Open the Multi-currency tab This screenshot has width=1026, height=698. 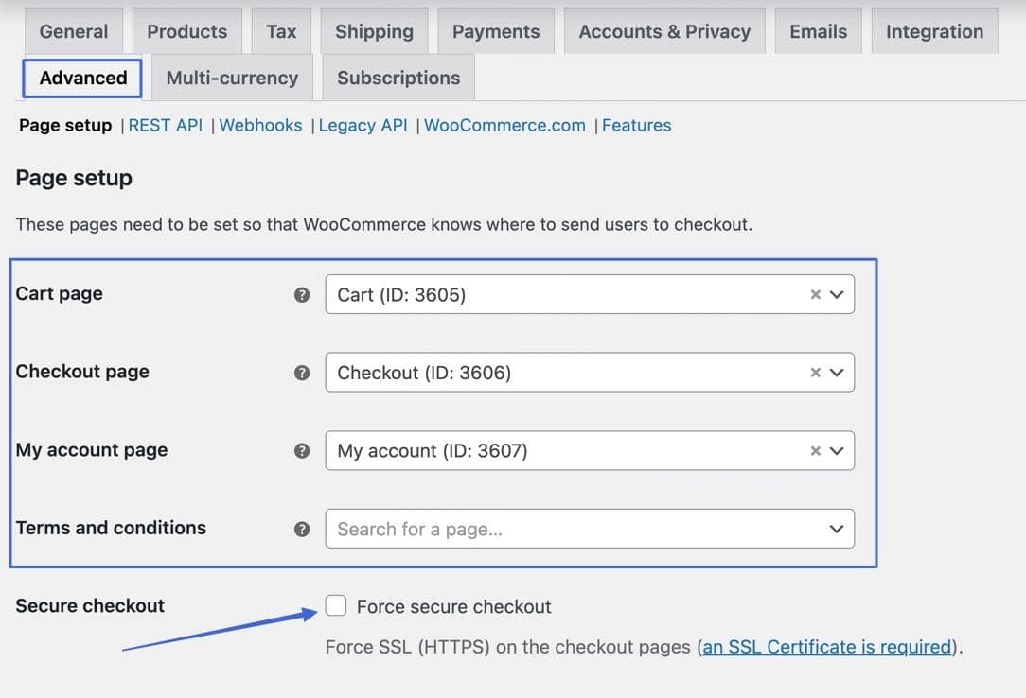click(231, 78)
